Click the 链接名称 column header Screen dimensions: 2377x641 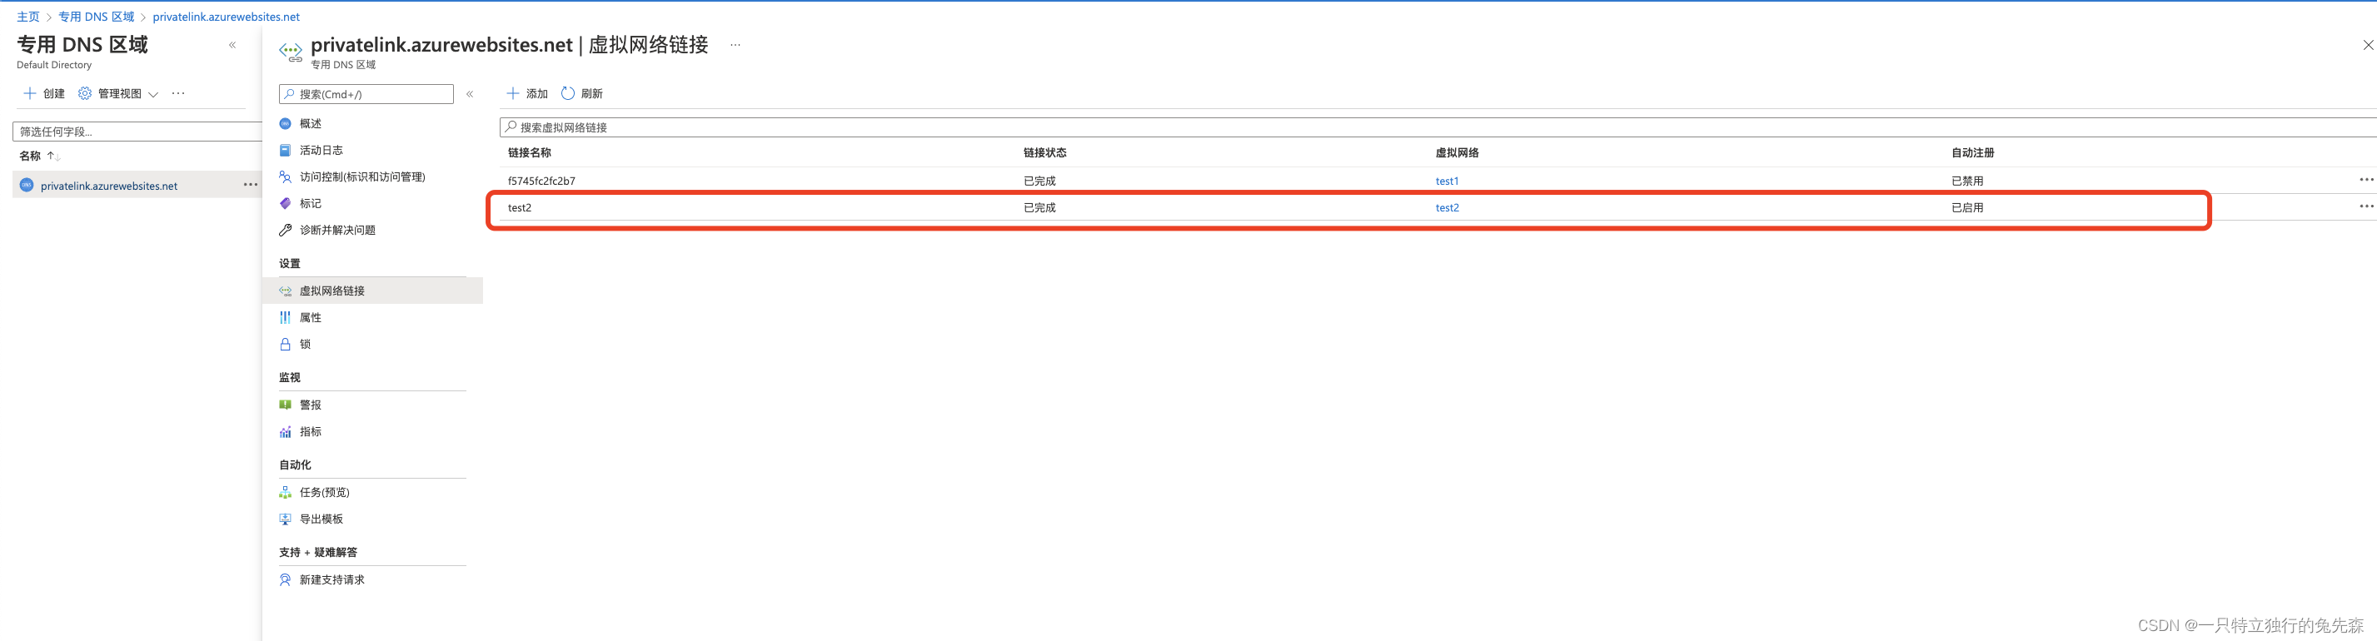[530, 153]
